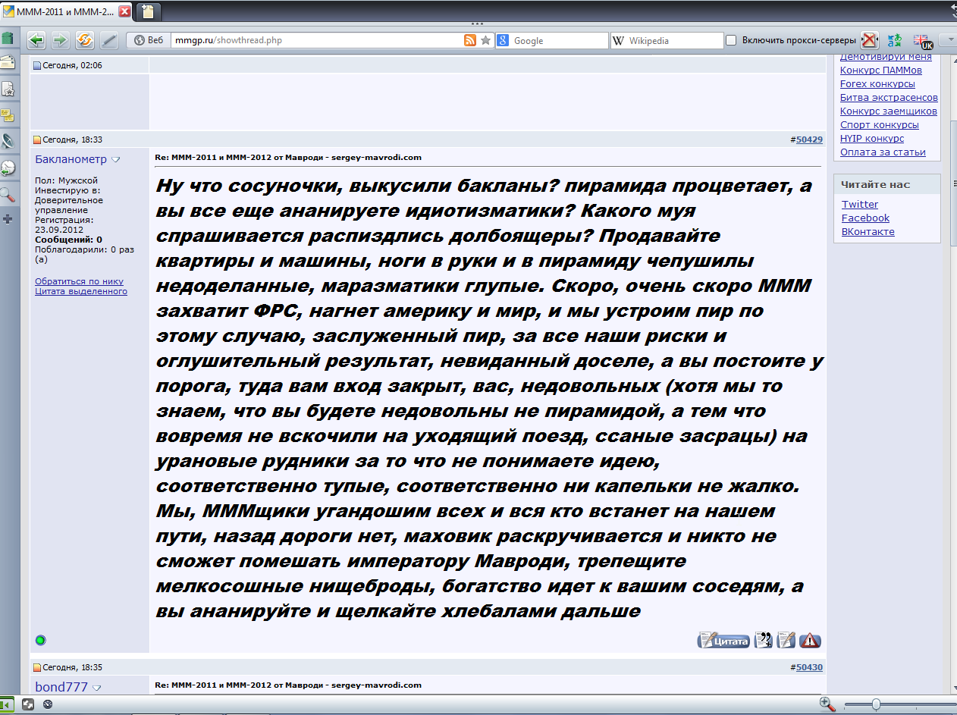Click the 'Сегодня, 18:33' post timestamp
This screenshot has height=715, width=957.
coord(72,140)
